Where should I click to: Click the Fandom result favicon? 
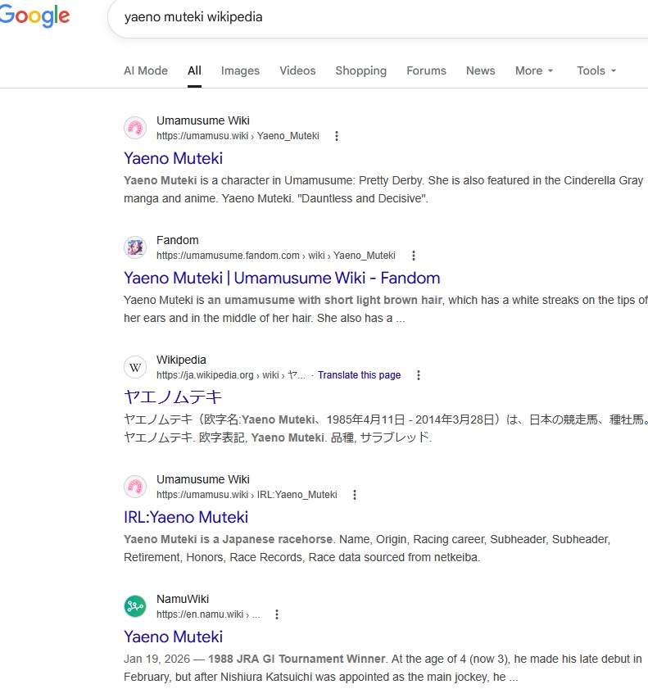(x=135, y=247)
